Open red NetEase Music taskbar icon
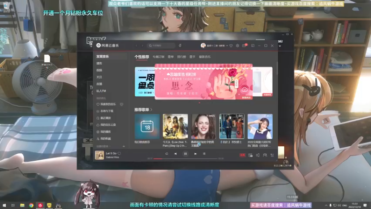 [40, 205]
